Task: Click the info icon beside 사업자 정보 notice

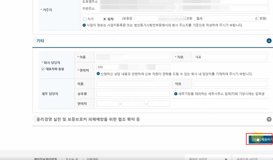Action: pos(84,25)
